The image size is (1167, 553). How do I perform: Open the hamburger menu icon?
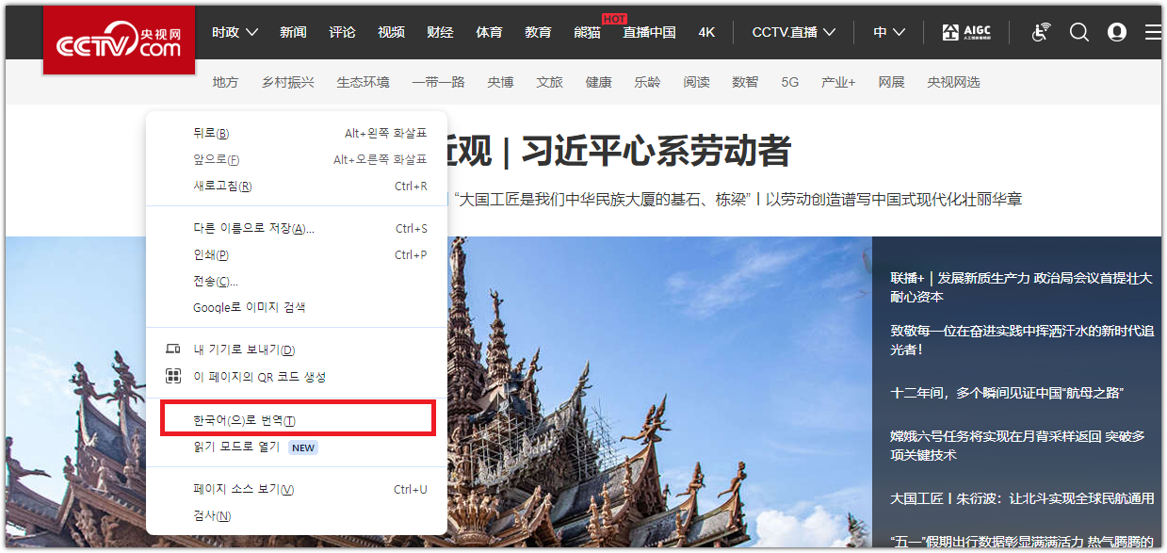point(1153,32)
